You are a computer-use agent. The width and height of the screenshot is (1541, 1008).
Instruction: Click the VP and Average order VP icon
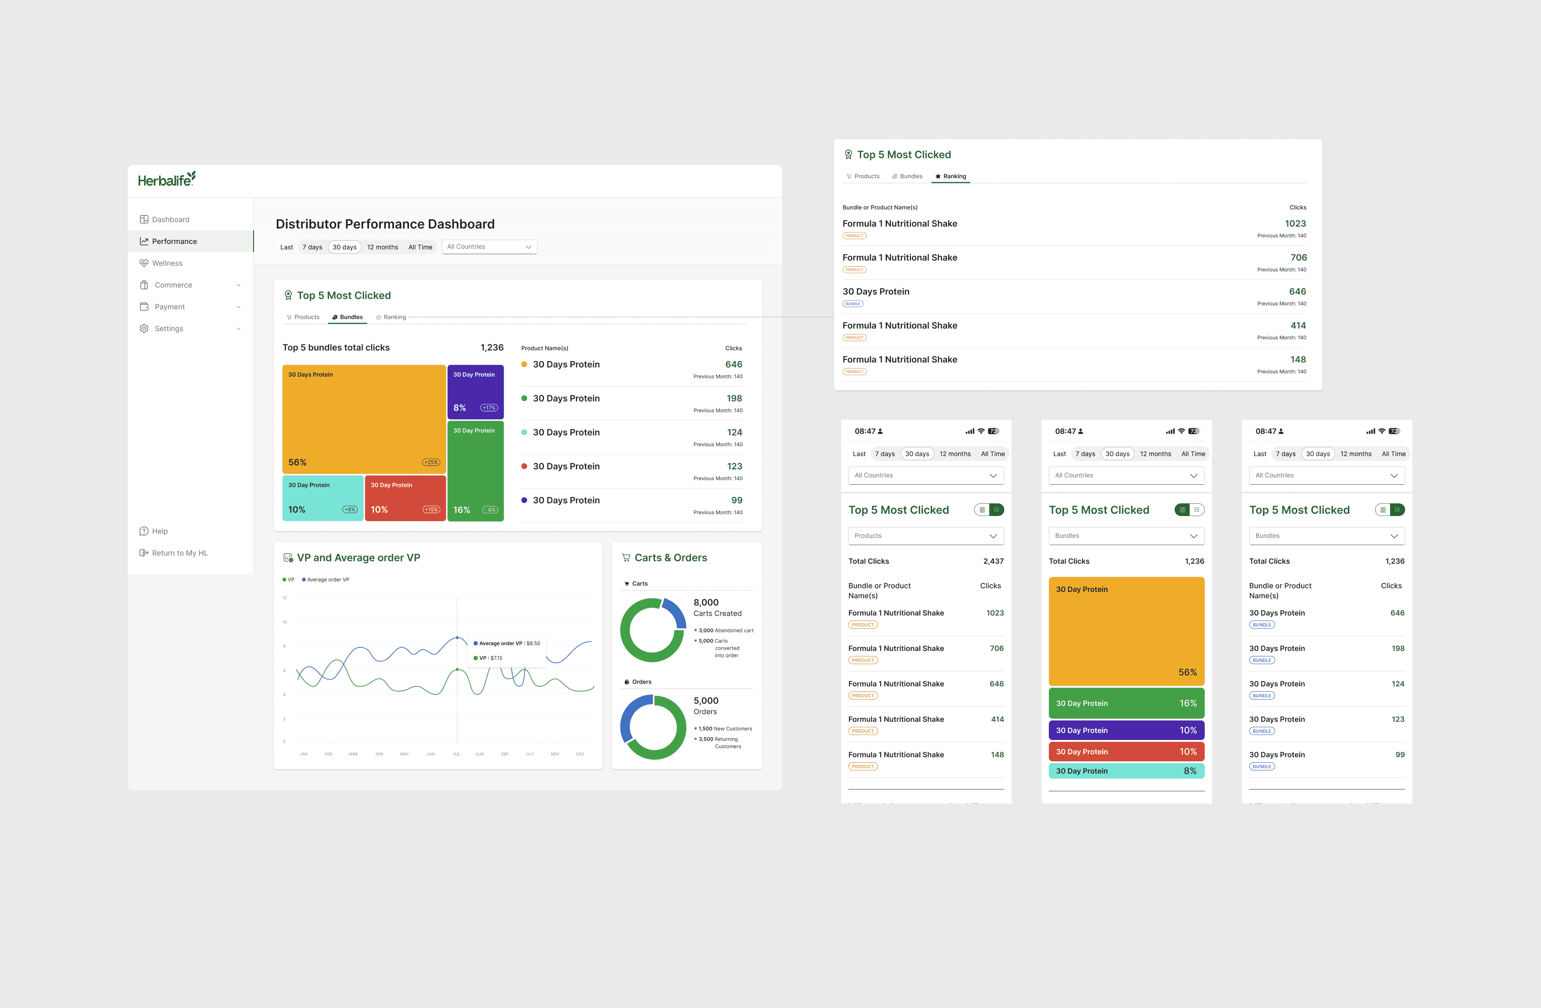(288, 557)
